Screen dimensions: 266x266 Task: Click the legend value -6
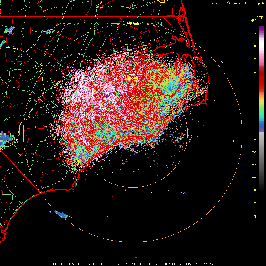(x=254, y=204)
